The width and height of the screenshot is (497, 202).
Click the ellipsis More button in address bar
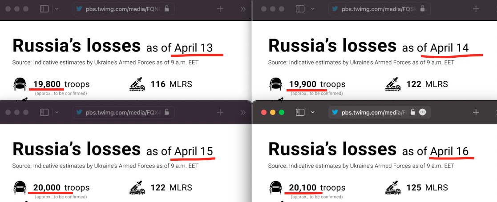423,112
